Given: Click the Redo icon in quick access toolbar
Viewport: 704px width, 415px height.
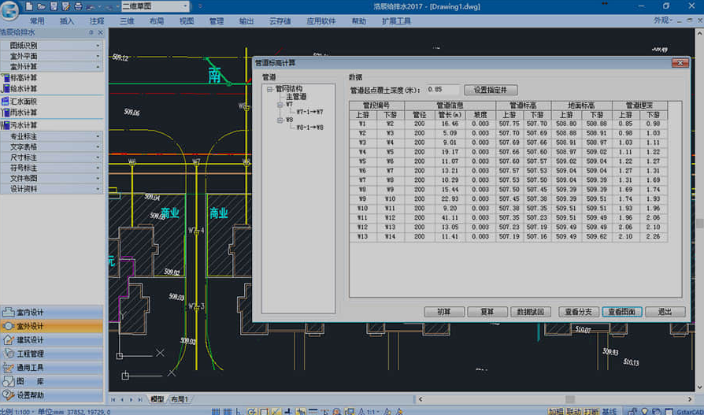Looking at the screenshot, I should coord(108,7).
